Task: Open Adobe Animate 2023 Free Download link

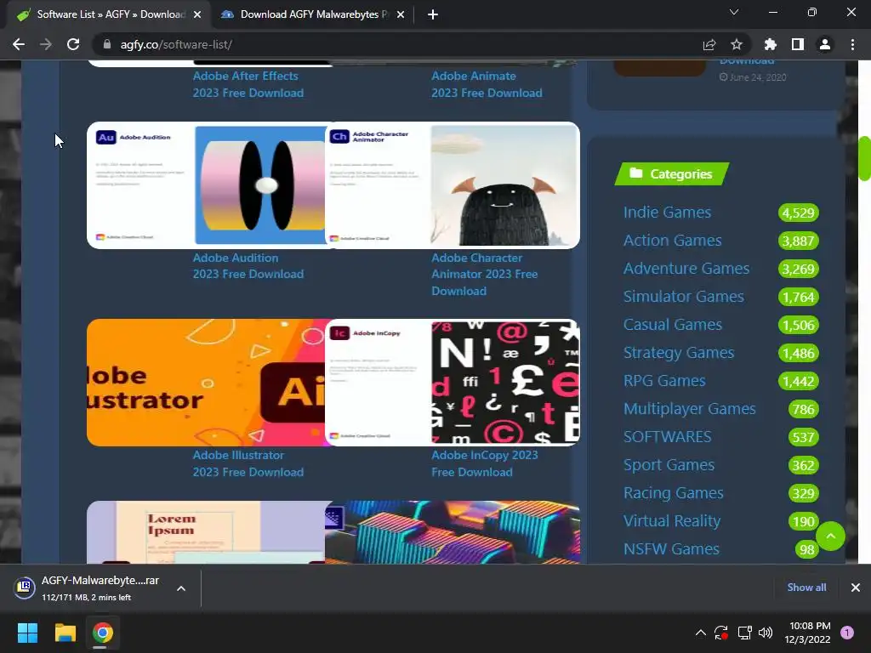Action: pyautogui.click(x=487, y=84)
